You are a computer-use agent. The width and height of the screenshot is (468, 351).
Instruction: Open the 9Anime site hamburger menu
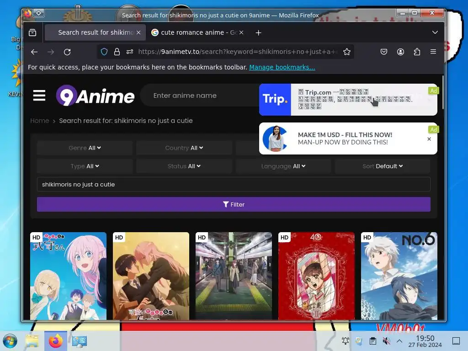point(39,96)
